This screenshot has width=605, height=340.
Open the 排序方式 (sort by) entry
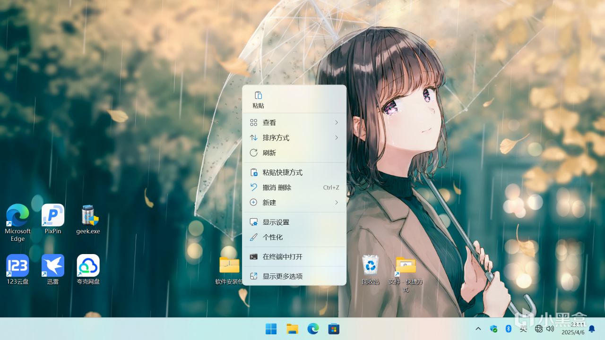pos(294,138)
